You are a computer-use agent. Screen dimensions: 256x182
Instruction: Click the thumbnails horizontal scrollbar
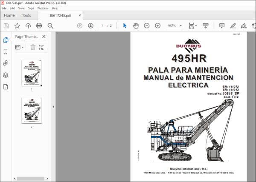point(31,179)
